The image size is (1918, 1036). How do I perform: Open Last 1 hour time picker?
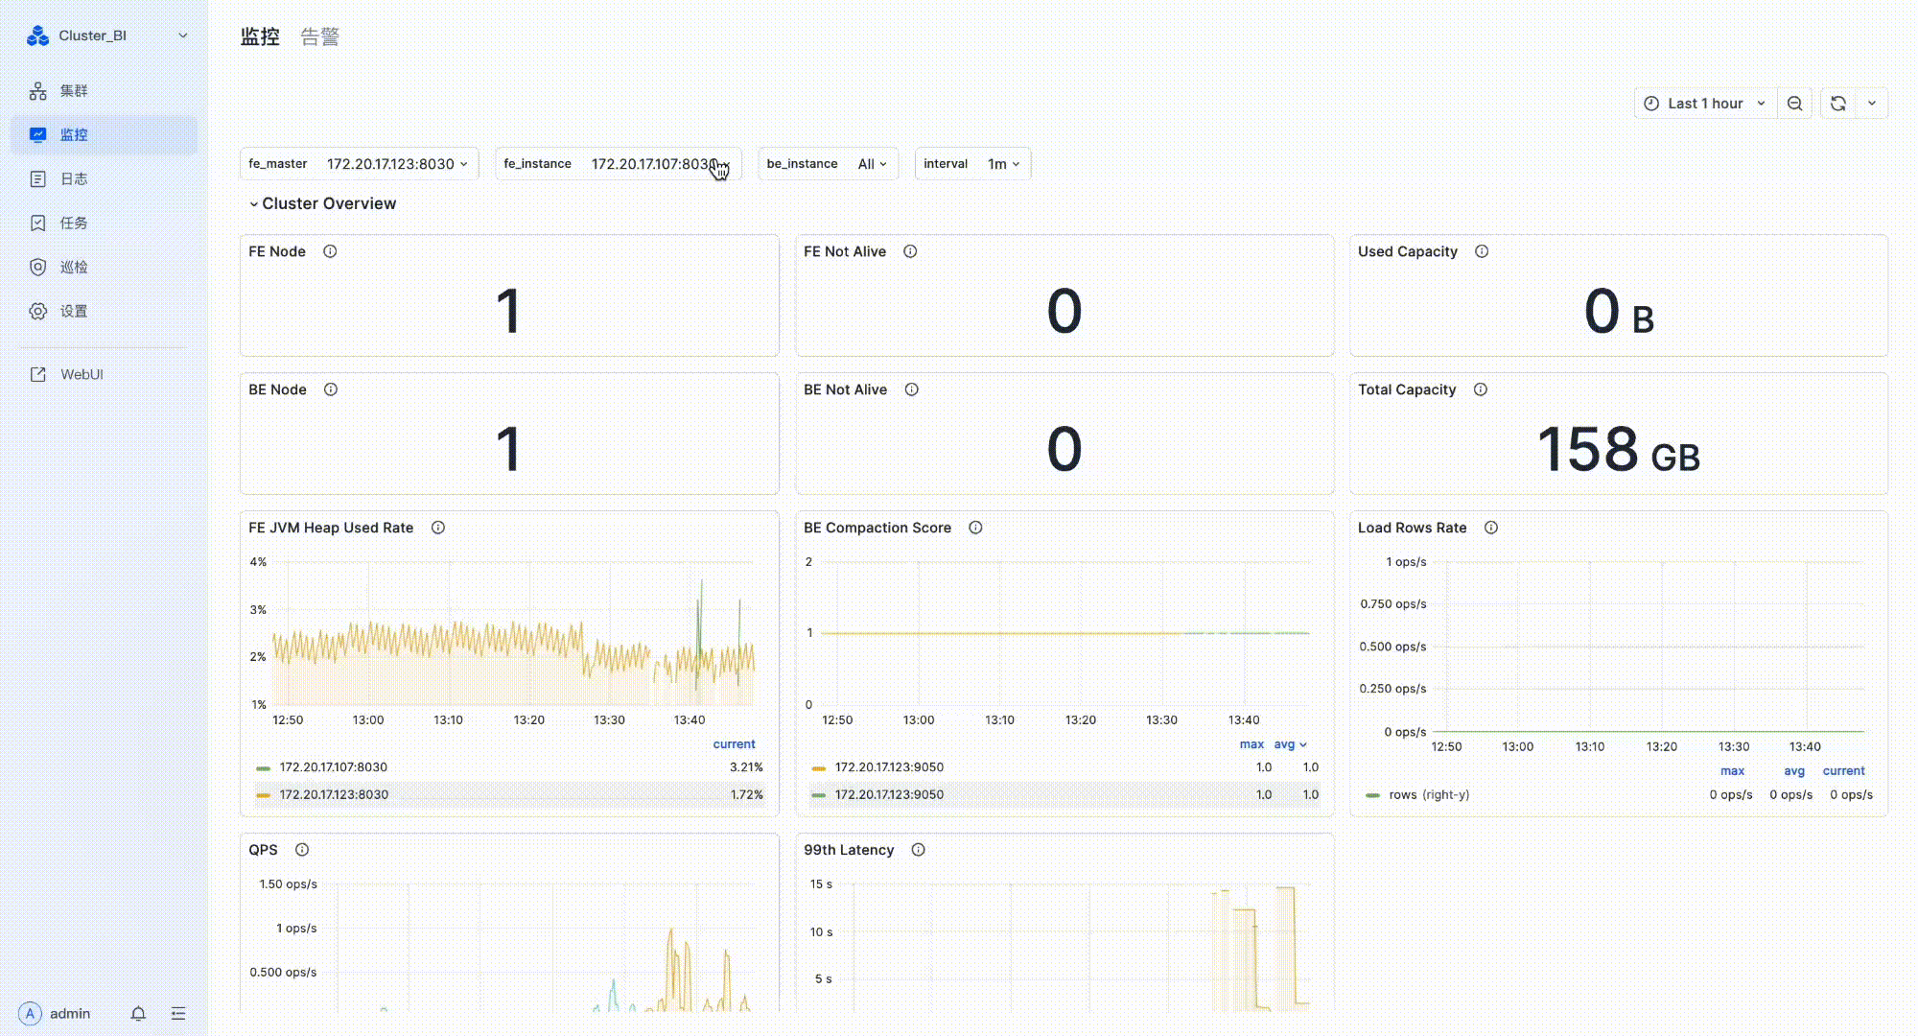(1704, 104)
